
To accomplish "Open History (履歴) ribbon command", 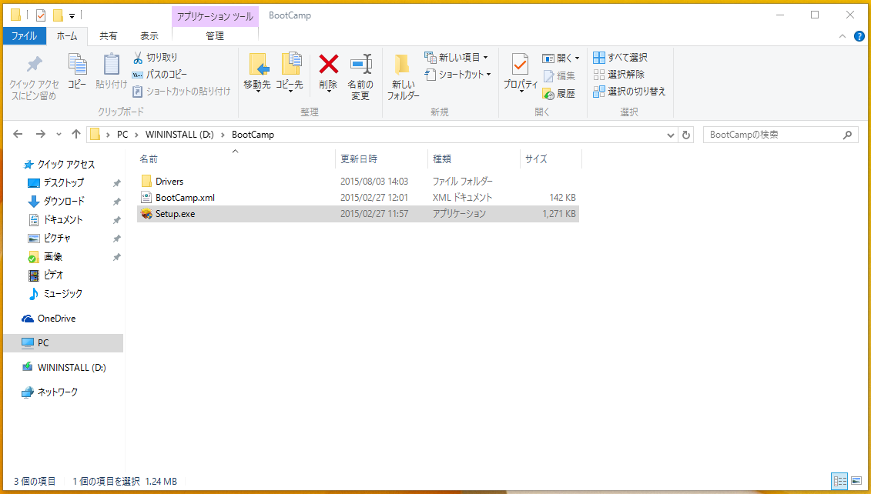I will 559,94.
